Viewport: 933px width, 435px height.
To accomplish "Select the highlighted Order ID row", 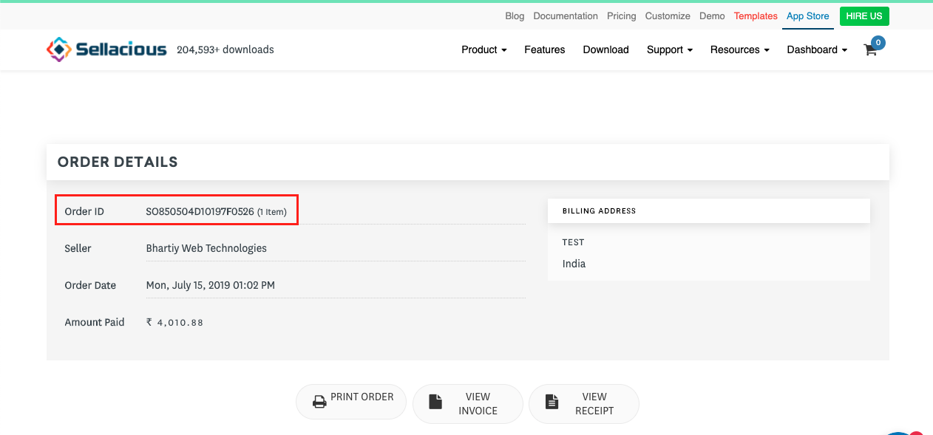I will pos(176,210).
